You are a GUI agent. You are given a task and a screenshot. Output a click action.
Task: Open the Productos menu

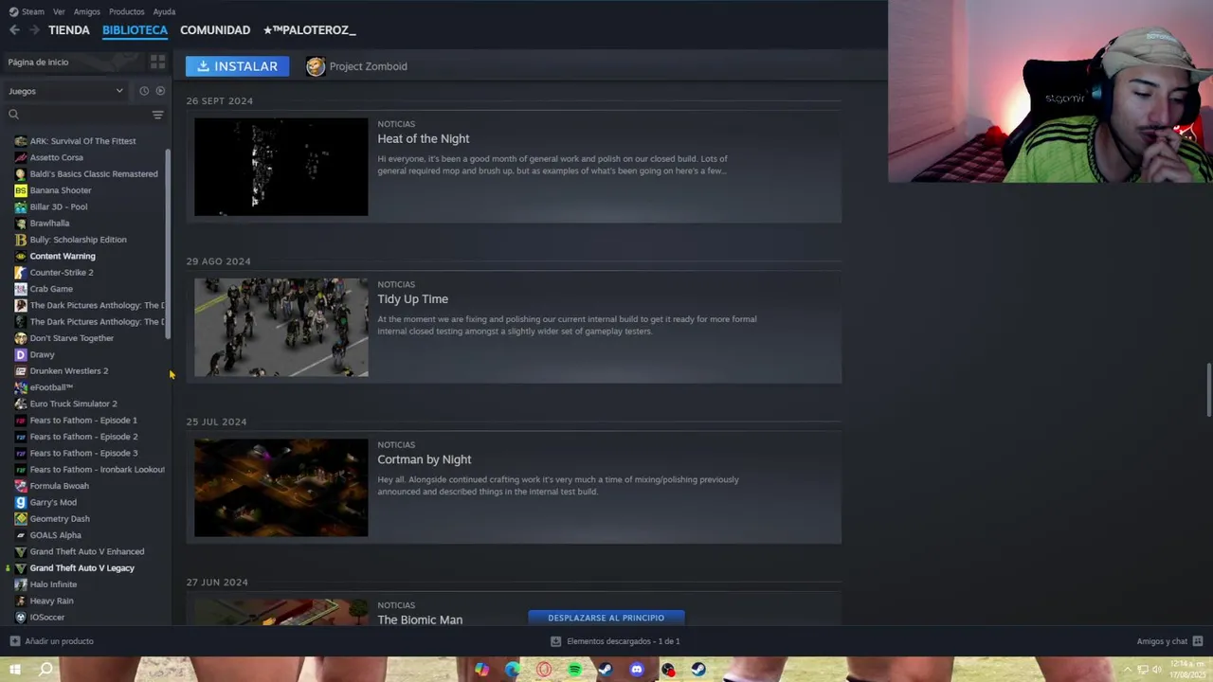tap(126, 11)
